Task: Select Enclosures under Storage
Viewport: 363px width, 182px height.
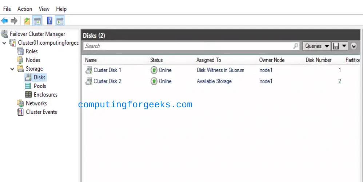Action: tap(45, 95)
